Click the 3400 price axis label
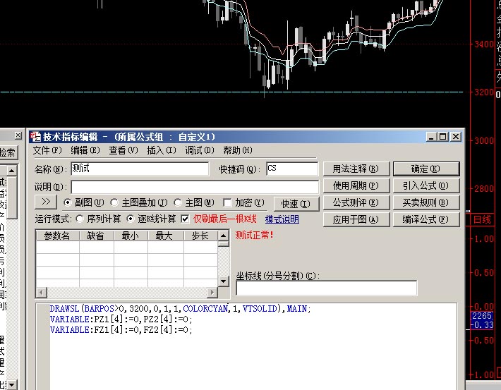 tap(484, 44)
